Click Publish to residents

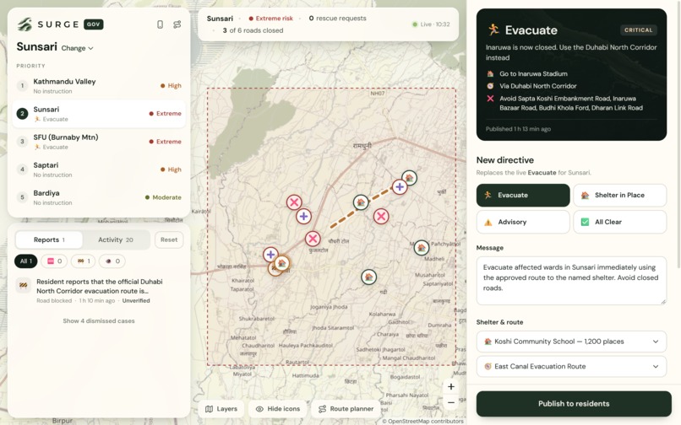tap(574, 404)
